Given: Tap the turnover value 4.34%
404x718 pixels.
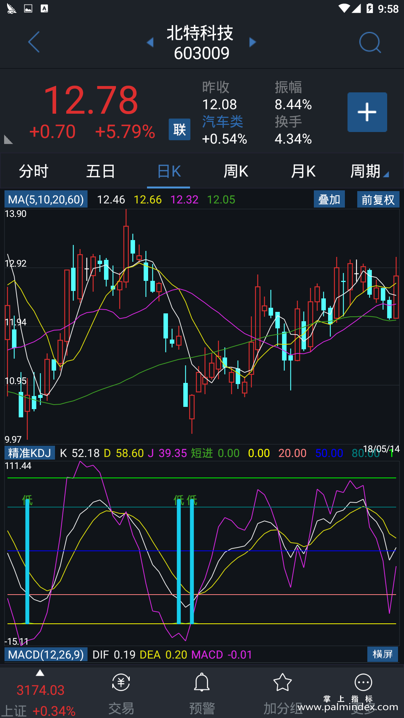Looking at the screenshot, I should [293, 139].
